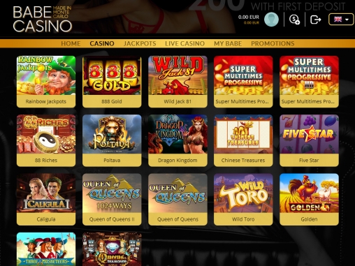Open the language flag dropdown
355x266 pixels.
click(x=341, y=20)
